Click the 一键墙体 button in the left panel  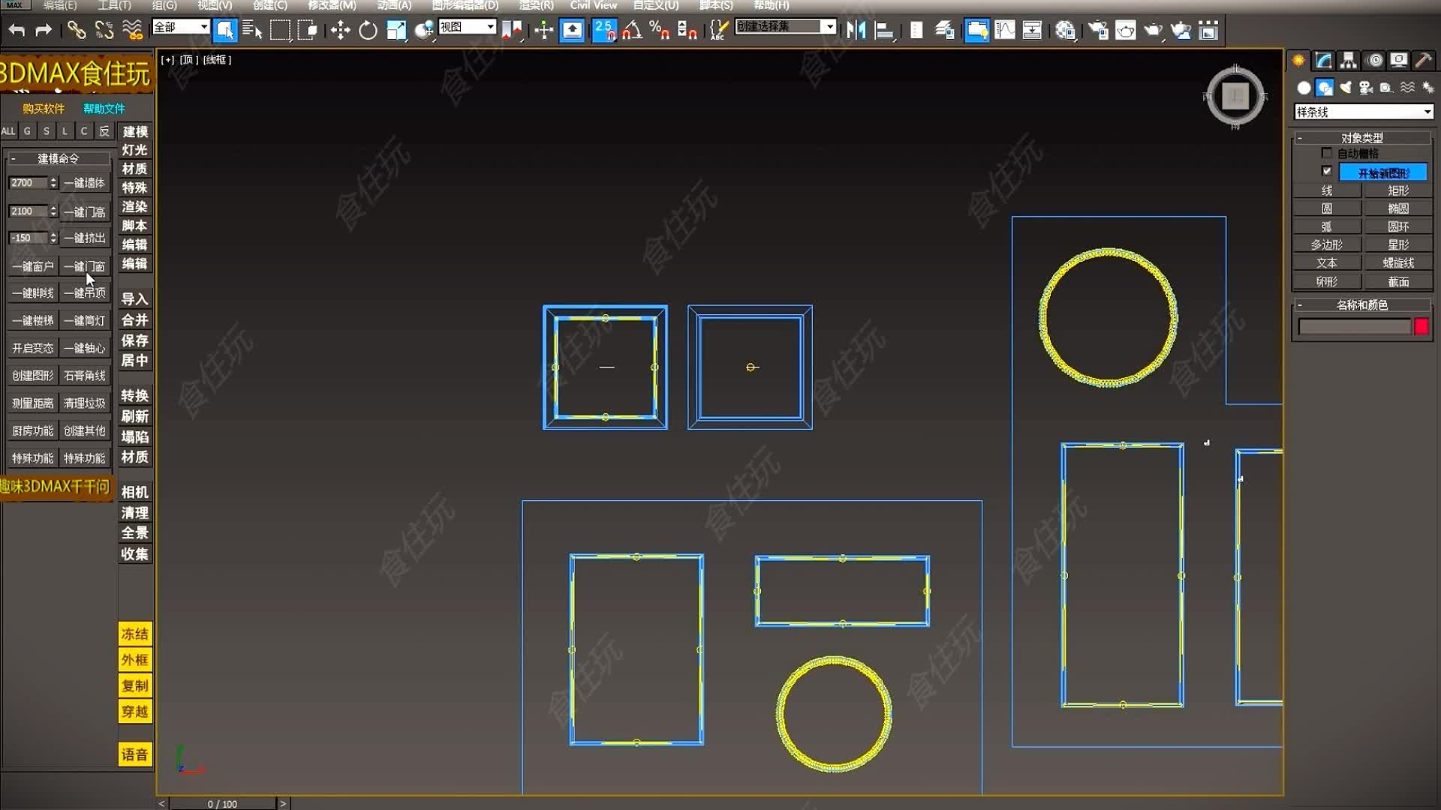click(84, 182)
